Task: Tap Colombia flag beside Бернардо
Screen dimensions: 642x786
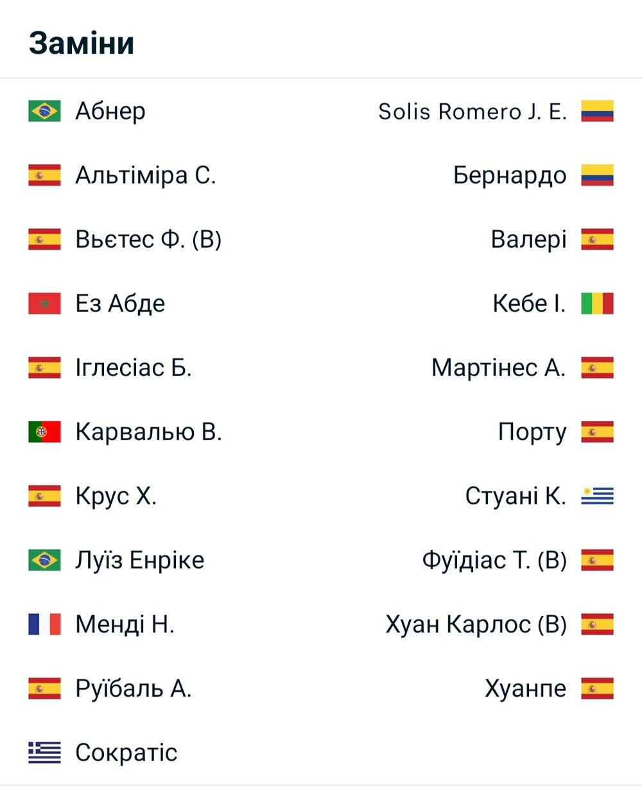Action: click(597, 175)
